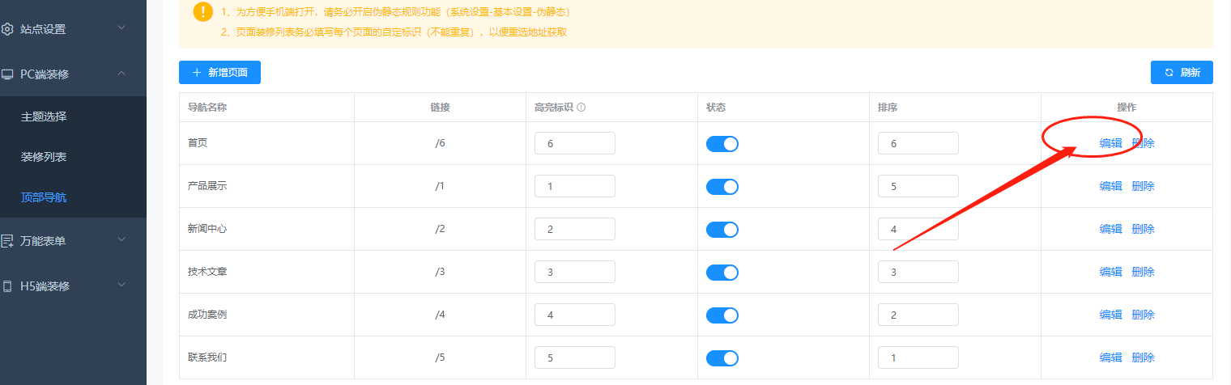Edit the 首页 navigation entry
The image size is (1231, 385).
coord(1110,144)
